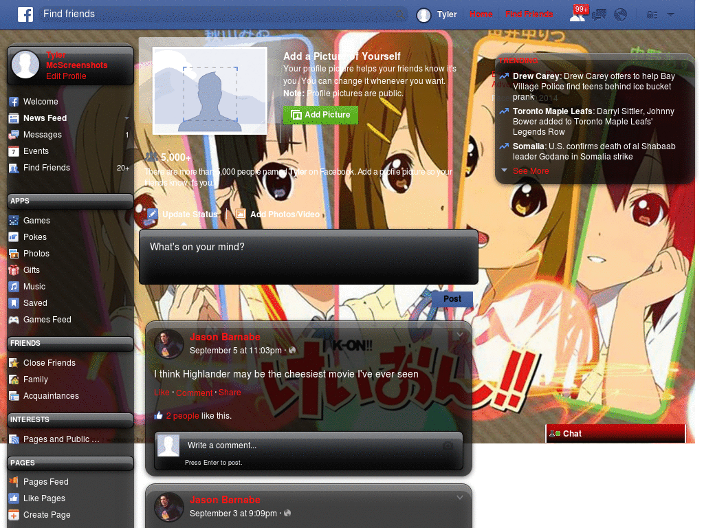
Task: Open Family friends list
Action: tap(36, 379)
